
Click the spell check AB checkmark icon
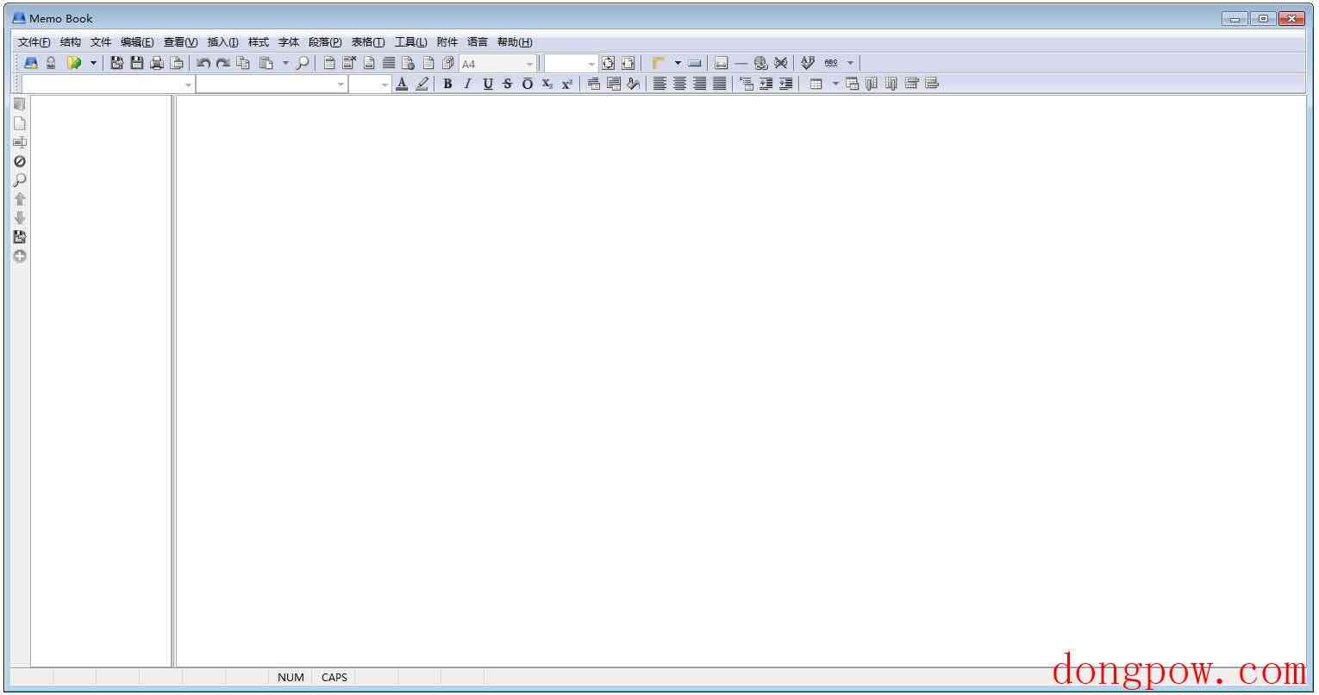click(x=808, y=63)
